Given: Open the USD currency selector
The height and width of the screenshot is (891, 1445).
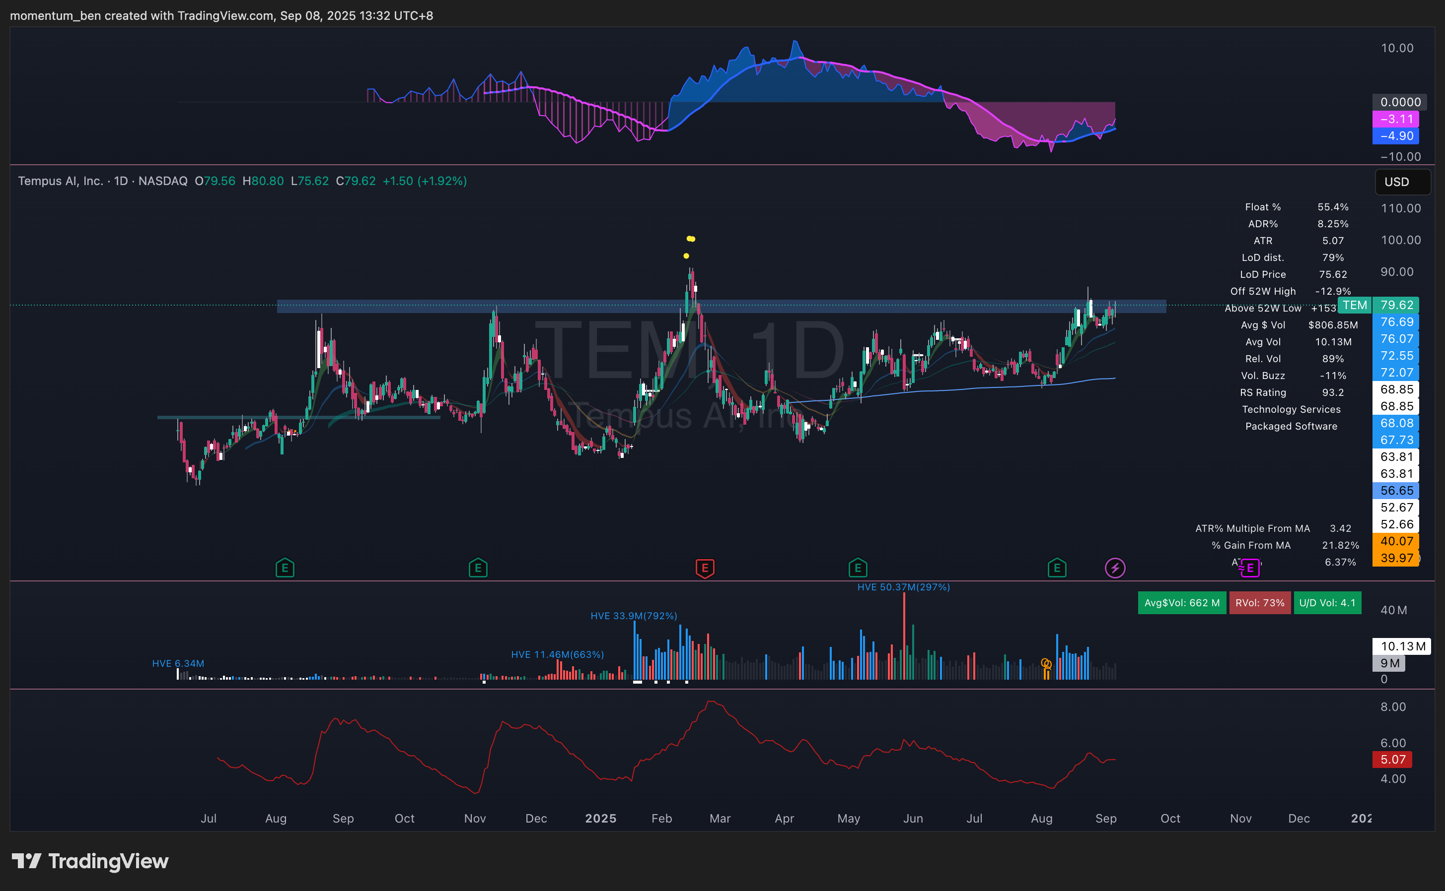Looking at the screenshot, I should [x=1402, y=182].
